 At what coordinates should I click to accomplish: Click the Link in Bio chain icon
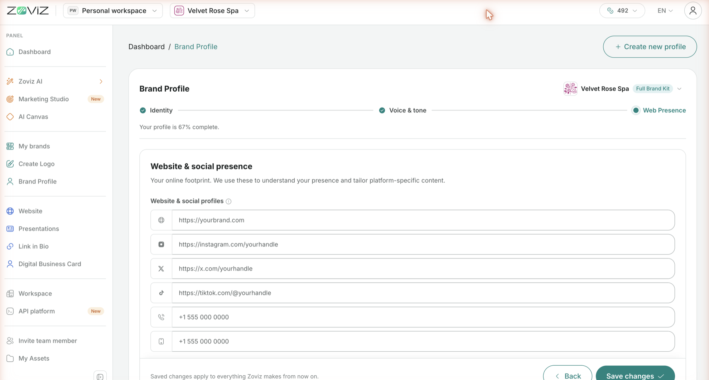[x=10, y=246]
